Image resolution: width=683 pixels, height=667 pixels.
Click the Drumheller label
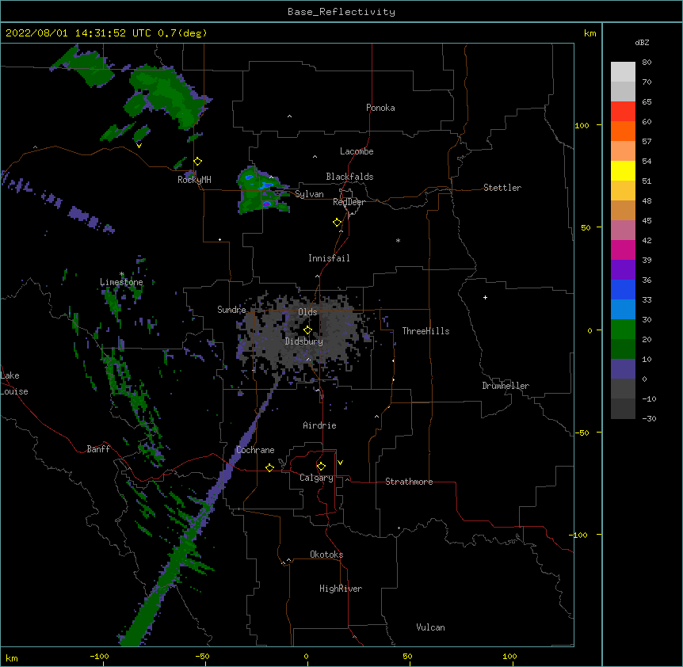(x=506, y=386)
